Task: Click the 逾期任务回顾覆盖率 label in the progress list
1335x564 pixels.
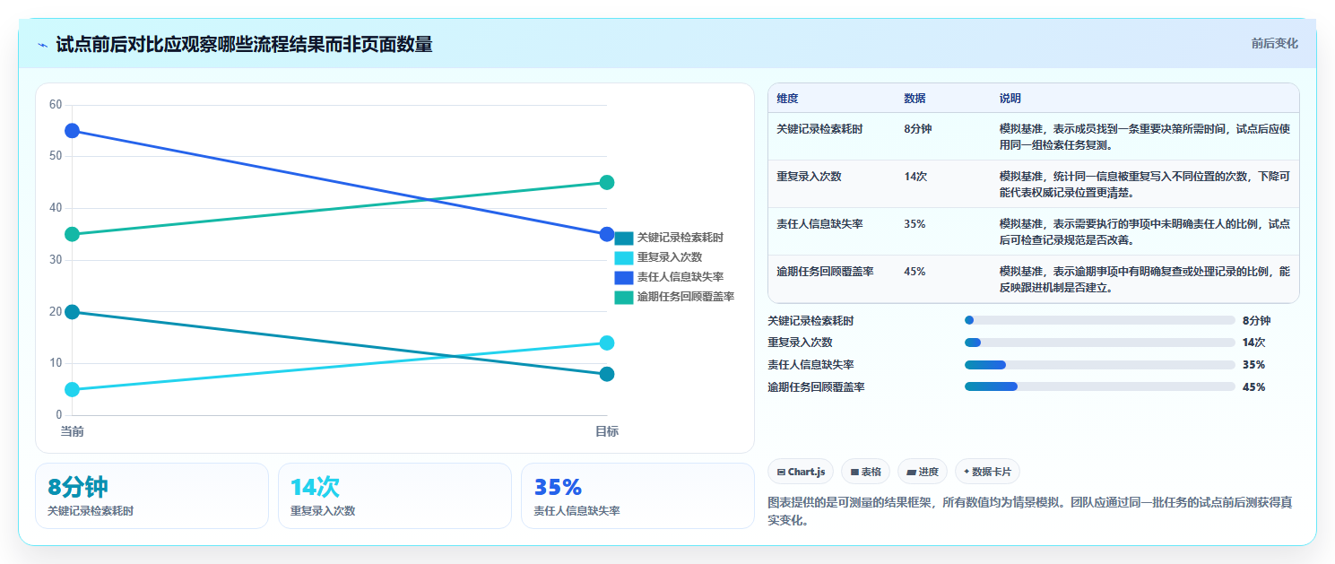Action: [816, 387]
